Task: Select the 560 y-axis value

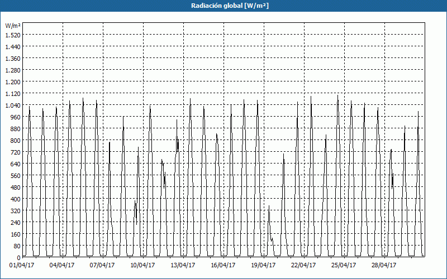Action: click(x=16, y=176)
